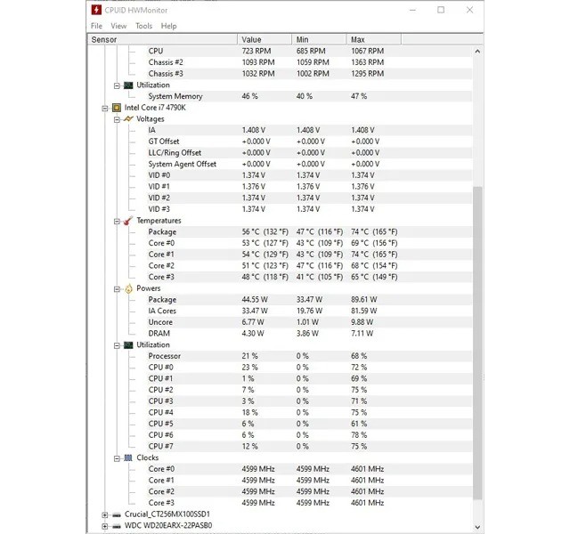Click the 723 RPM CPU fan value
This screenshot has height=534, width=570.
pos(256,52)
